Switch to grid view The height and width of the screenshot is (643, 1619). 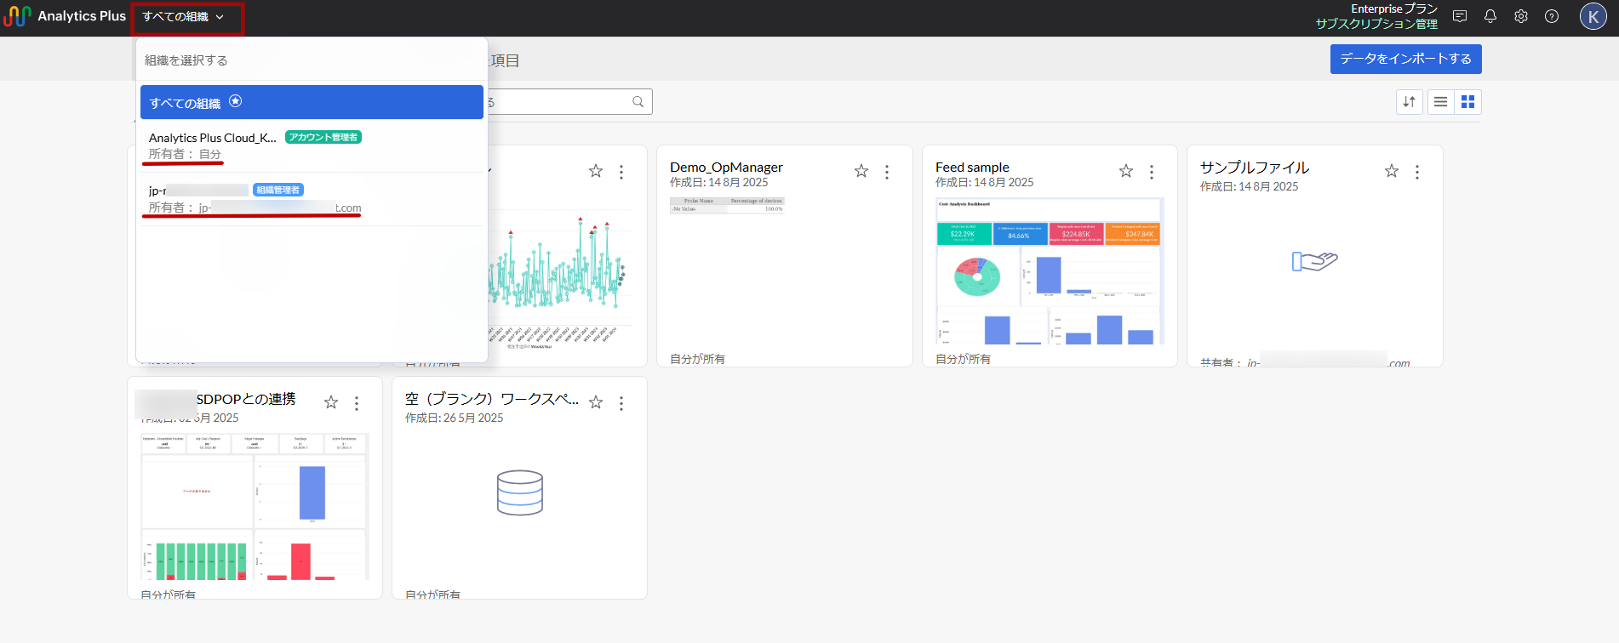(x=1467, y=102)
